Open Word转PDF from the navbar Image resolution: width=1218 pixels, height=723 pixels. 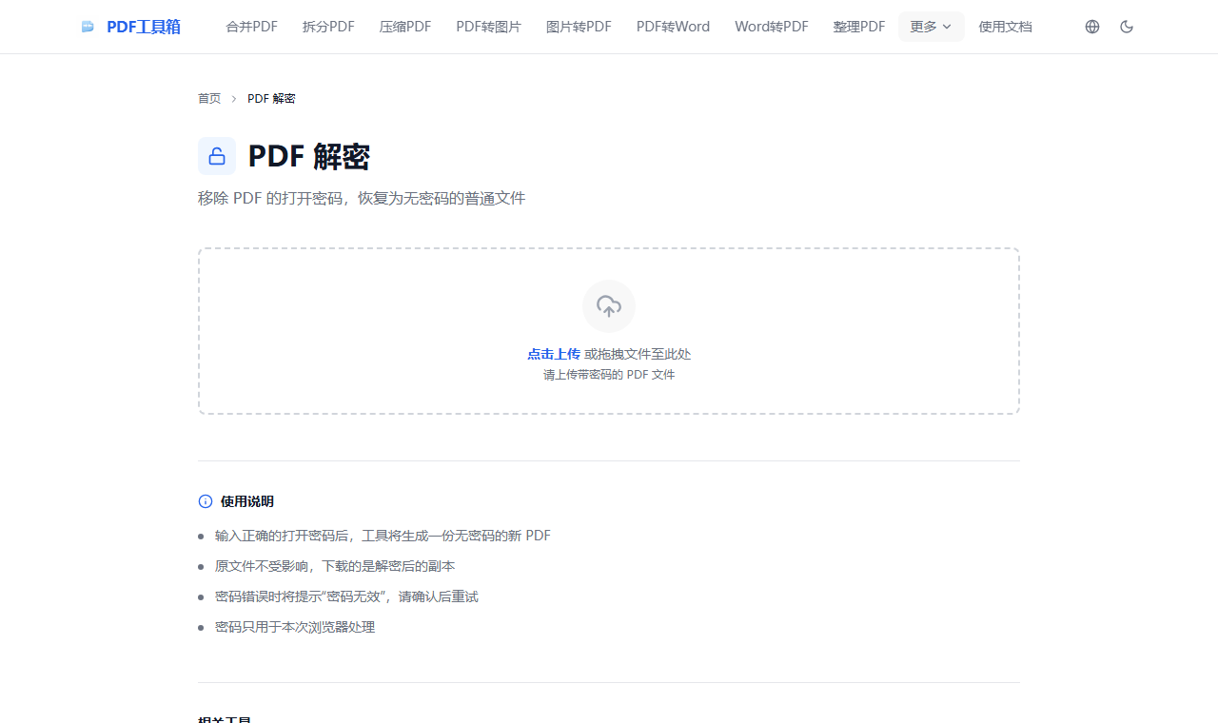(772, 27)
